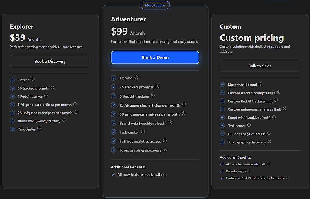The height and width of the screenshot is (199, 310).
Task: Open info icon beside 5 Reddit trackers
Action: [153, 96]
